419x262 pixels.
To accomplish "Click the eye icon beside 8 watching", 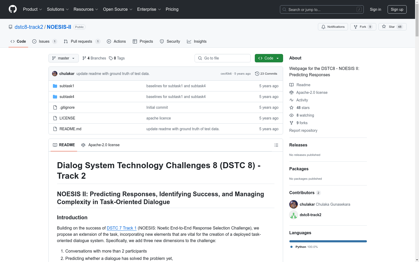I will [291, 115].
